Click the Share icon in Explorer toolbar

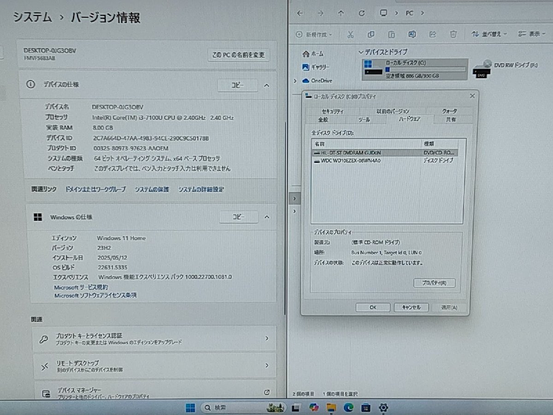click(433, 34)
